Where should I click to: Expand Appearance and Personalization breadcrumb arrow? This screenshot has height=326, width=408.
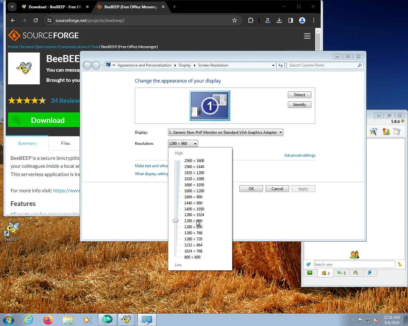tap(175, 65)
